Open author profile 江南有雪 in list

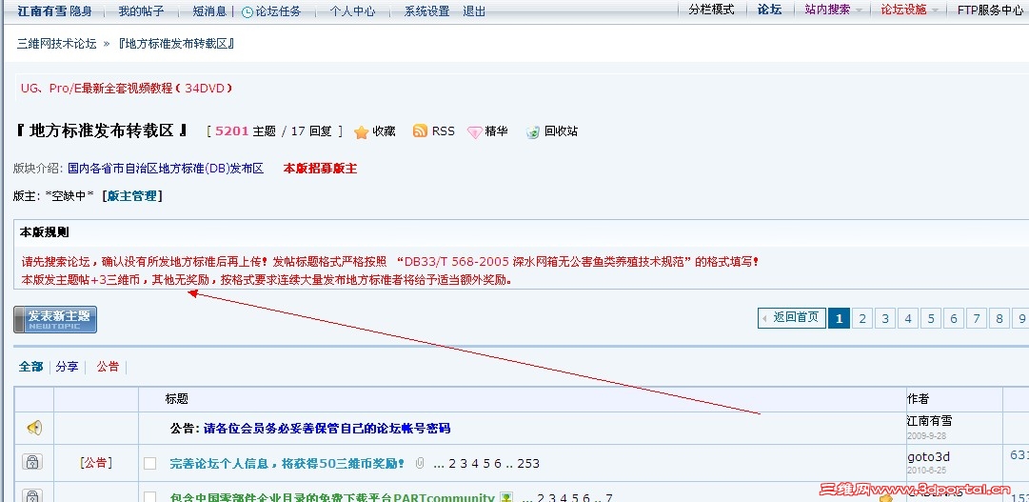(x=929, y=421)
